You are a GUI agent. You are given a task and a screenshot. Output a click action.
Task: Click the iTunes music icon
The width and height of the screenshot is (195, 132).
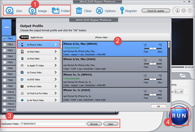point(22,72)
